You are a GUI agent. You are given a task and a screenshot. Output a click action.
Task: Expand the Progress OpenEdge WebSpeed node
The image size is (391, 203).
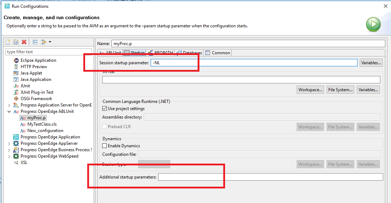click(9, 156)
